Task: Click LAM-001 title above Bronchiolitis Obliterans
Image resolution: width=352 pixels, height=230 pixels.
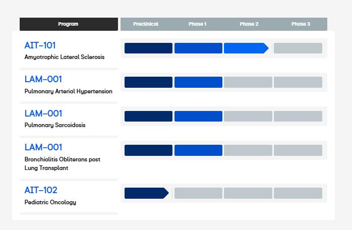Action: pyautogui.click(x=43, y=147)
